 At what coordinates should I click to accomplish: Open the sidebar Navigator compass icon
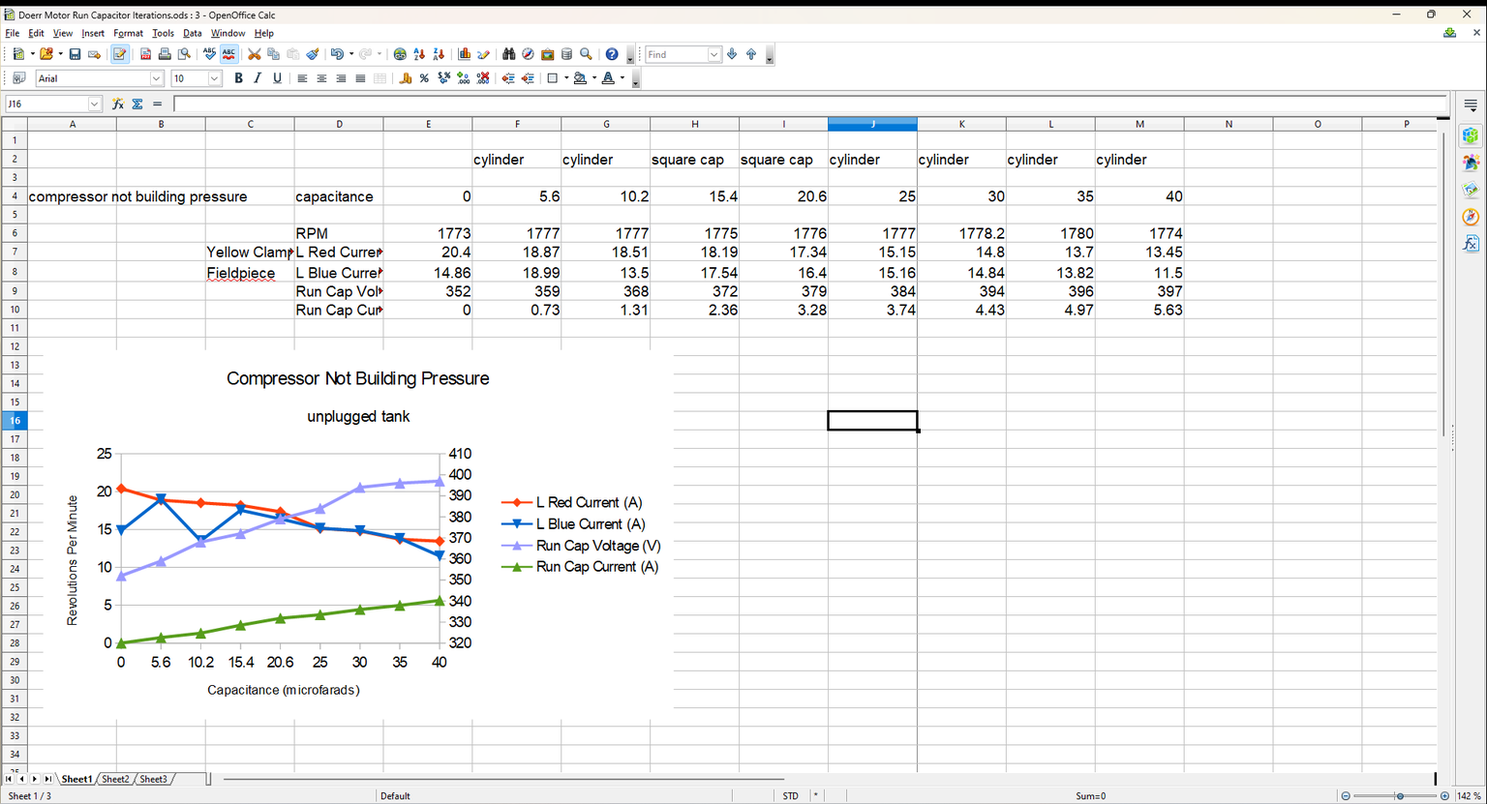[1471, 217]
